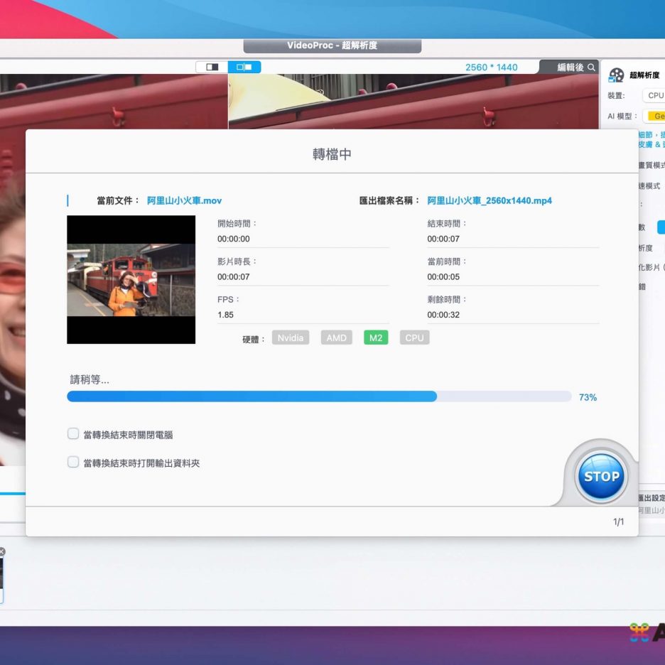The height and width of the screenshot is (665, 665).
Task: Click the Nvidia hardware badge
Action: pyautogui.click(x=291, y=338)
